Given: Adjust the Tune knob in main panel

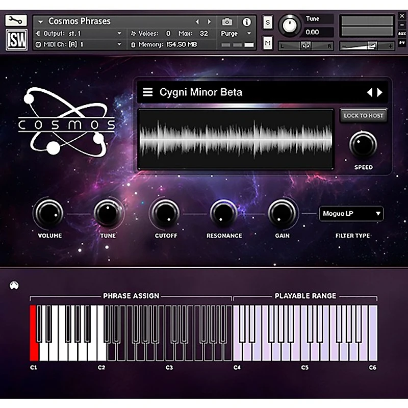Looking at the screenshot, I should point(108,213).
